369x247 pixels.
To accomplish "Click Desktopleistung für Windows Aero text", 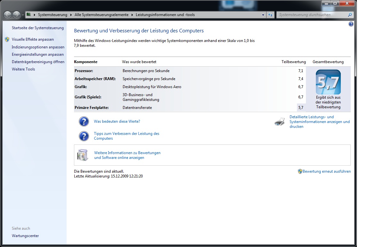I will (x=152, y=86).
